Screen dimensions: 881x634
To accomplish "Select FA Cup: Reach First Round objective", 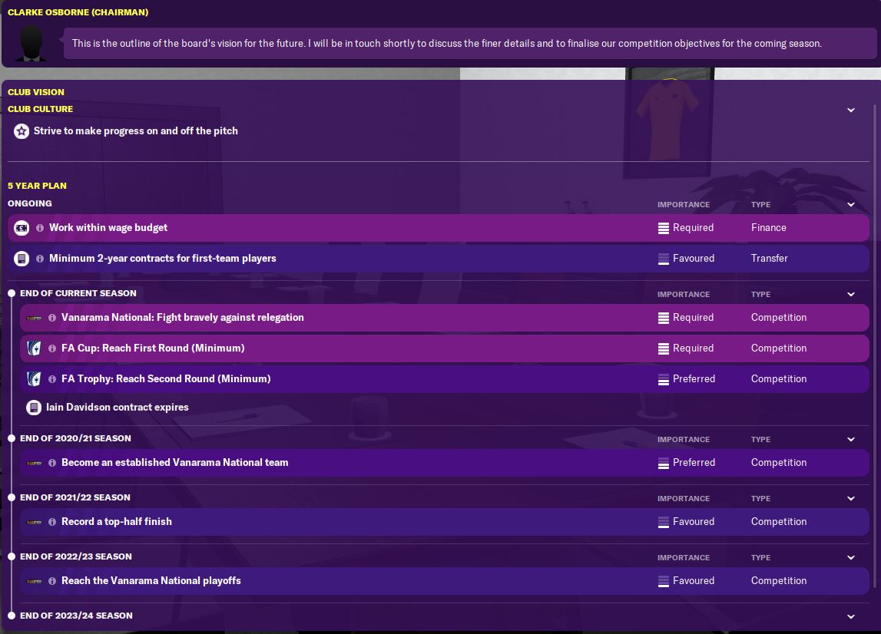I will tap(445, 348).
